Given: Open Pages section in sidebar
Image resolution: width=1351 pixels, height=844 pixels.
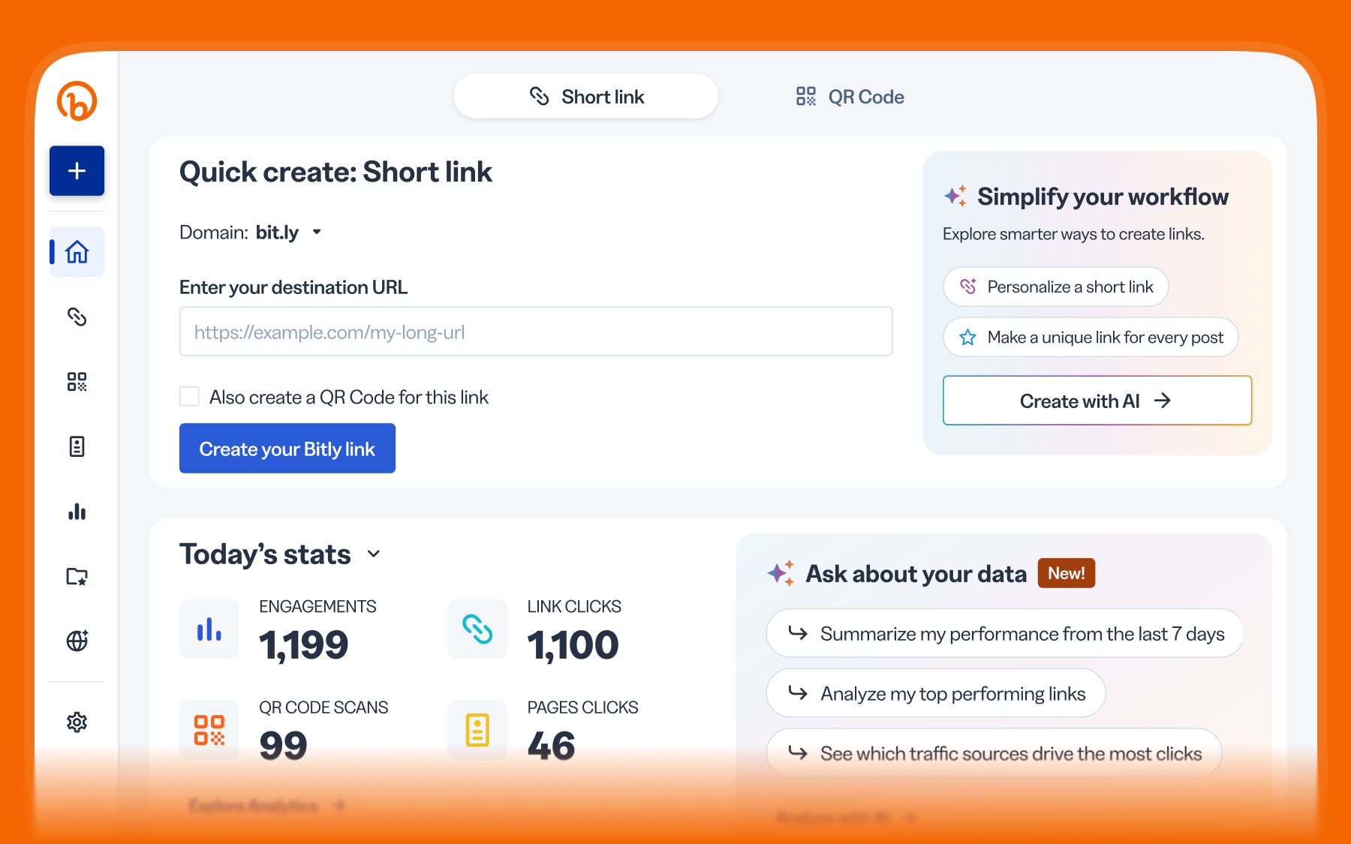Looking at the screenshot, I should [x=77, y=446].
